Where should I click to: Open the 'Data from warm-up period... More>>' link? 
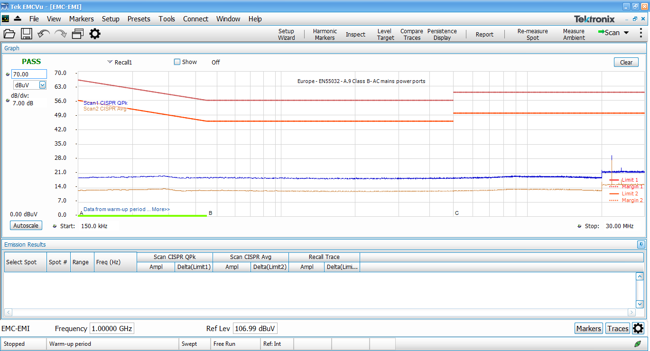point(127,209)
